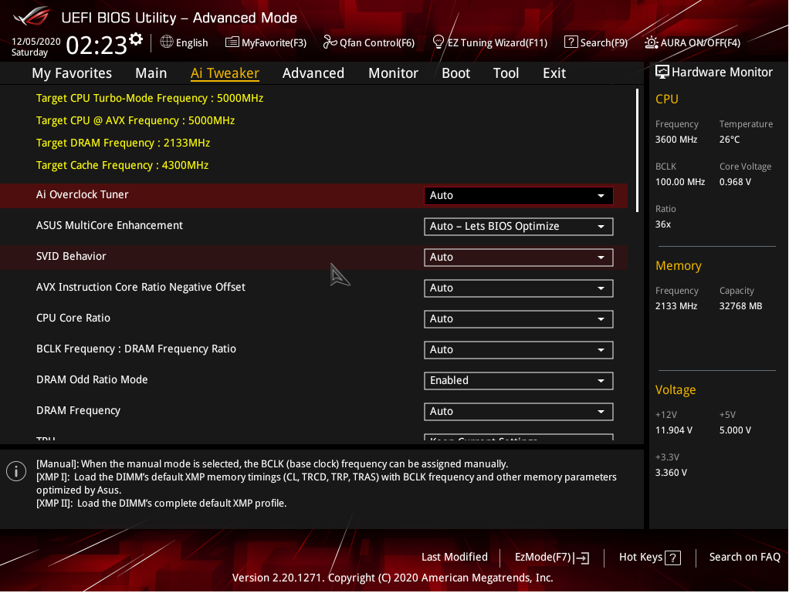Click the +3.3V 3.360 V reading
The image size is (789, 593).
pyautogui.click(x=671, y=473)
